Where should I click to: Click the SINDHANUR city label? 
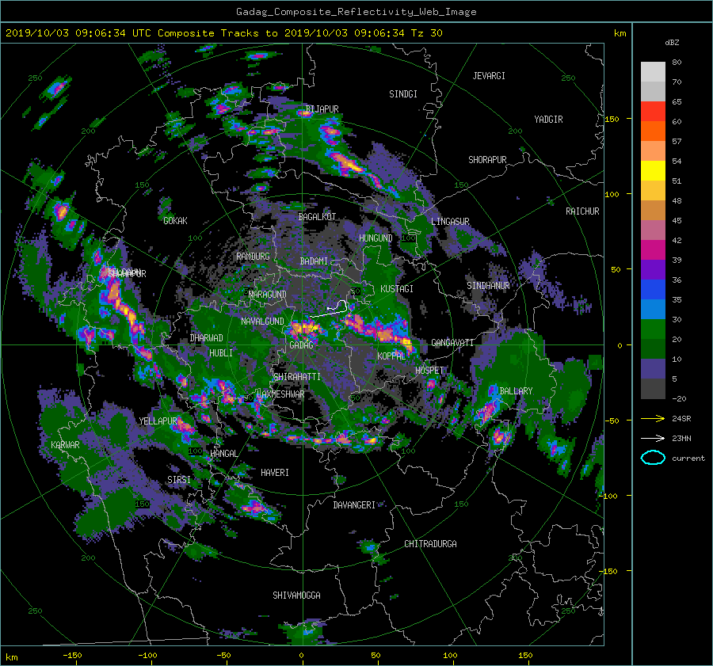(x=488, y=286)
